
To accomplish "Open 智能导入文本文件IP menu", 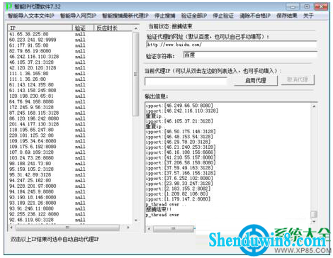I will 31,16.
